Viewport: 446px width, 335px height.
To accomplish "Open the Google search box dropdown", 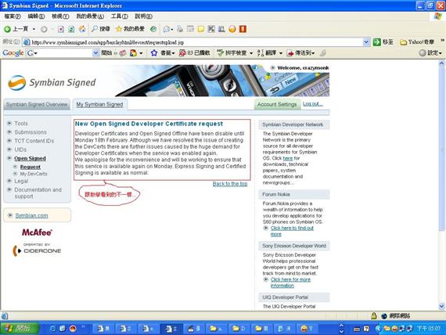I will coord(95,53).
